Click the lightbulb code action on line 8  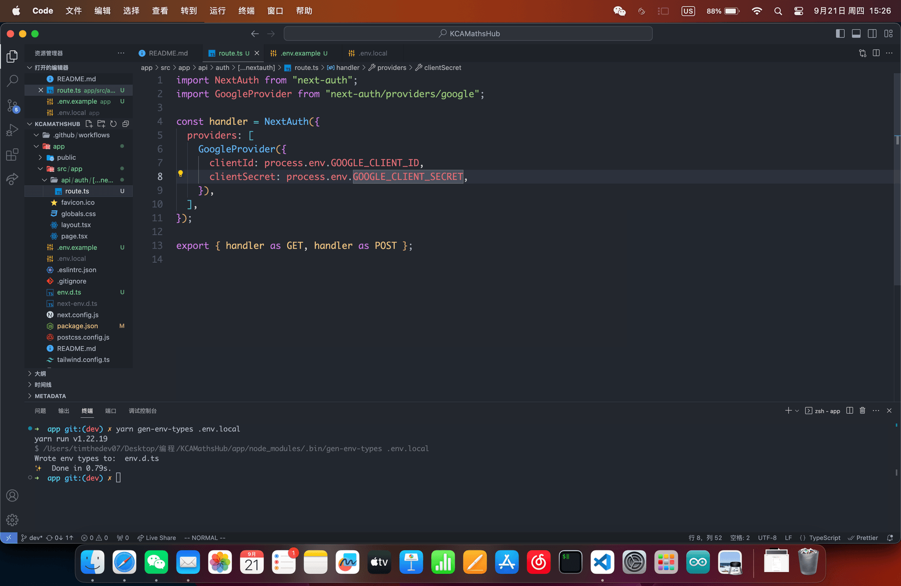click(x=180, y=174)
